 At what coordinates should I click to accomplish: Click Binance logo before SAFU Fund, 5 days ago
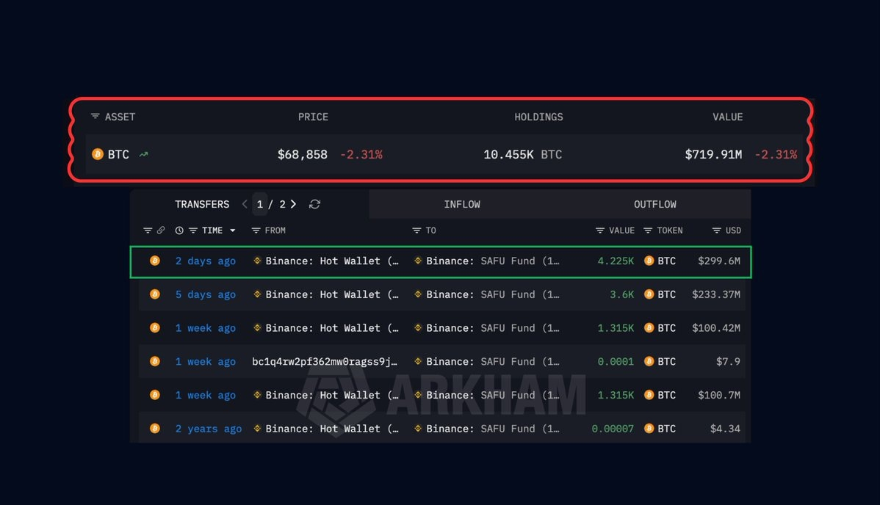417,294
